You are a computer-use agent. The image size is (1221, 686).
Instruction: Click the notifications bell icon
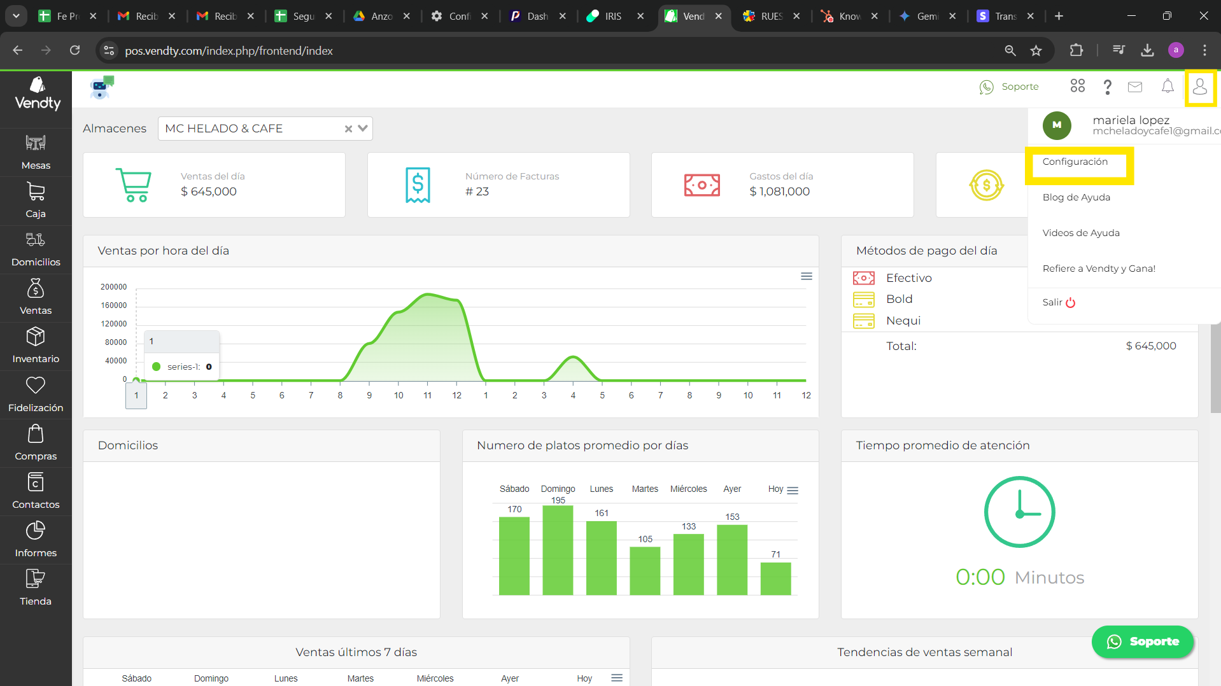(1168, 87)
